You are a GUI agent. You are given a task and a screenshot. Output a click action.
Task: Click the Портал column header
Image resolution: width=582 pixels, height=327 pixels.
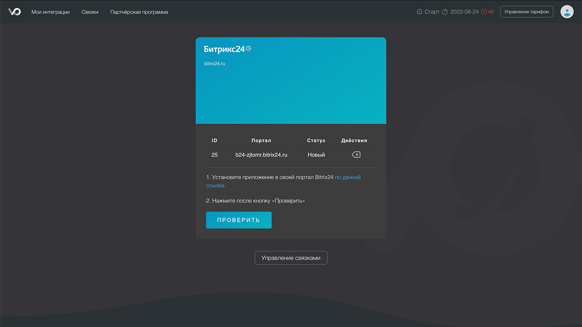pyautogui.click(x=261, y=141)
